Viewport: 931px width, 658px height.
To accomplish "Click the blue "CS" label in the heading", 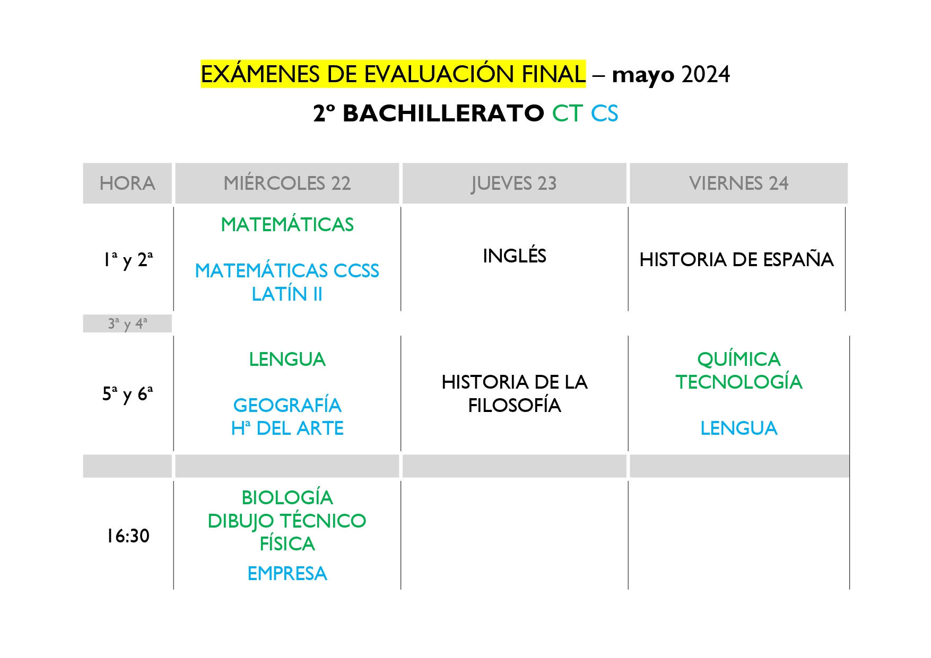I will tap(604, 113).
